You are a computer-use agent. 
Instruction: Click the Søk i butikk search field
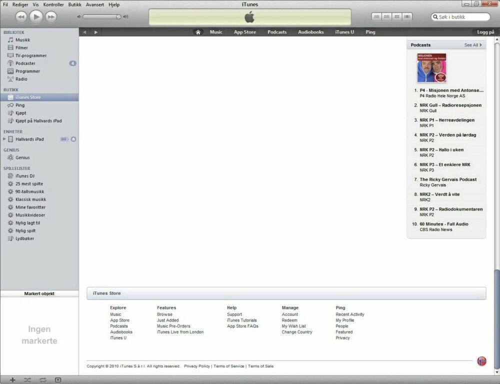pyautogui.click(x=460, y=17)
